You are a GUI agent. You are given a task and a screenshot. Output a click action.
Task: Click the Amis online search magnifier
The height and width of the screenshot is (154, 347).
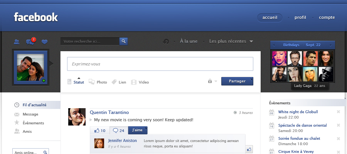(x=45, y=152)
